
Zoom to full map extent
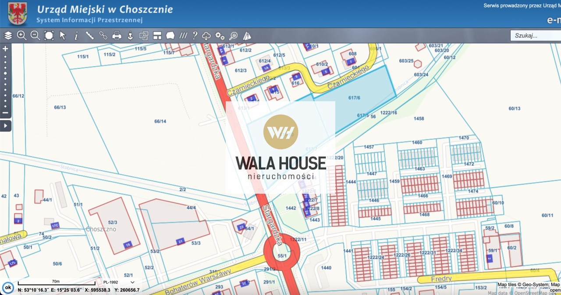click(x=49, y=36)
